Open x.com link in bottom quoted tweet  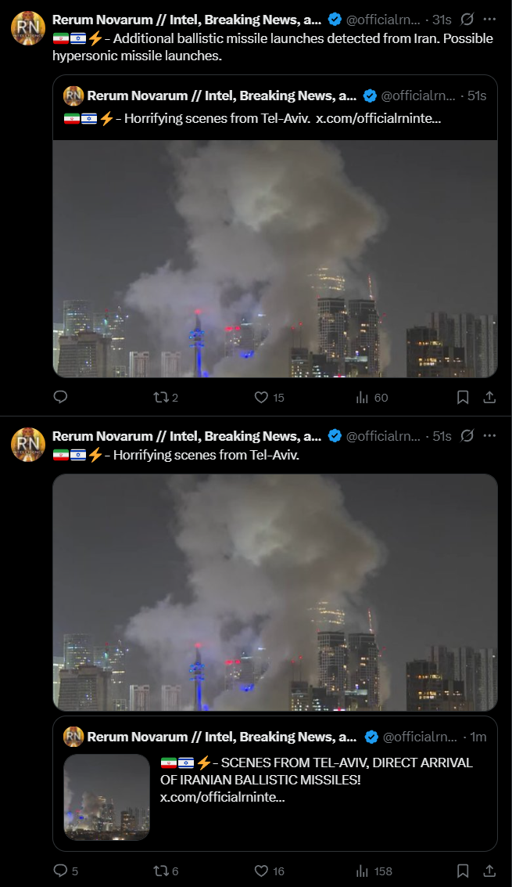pyautogui.click(x=222, y=797)
